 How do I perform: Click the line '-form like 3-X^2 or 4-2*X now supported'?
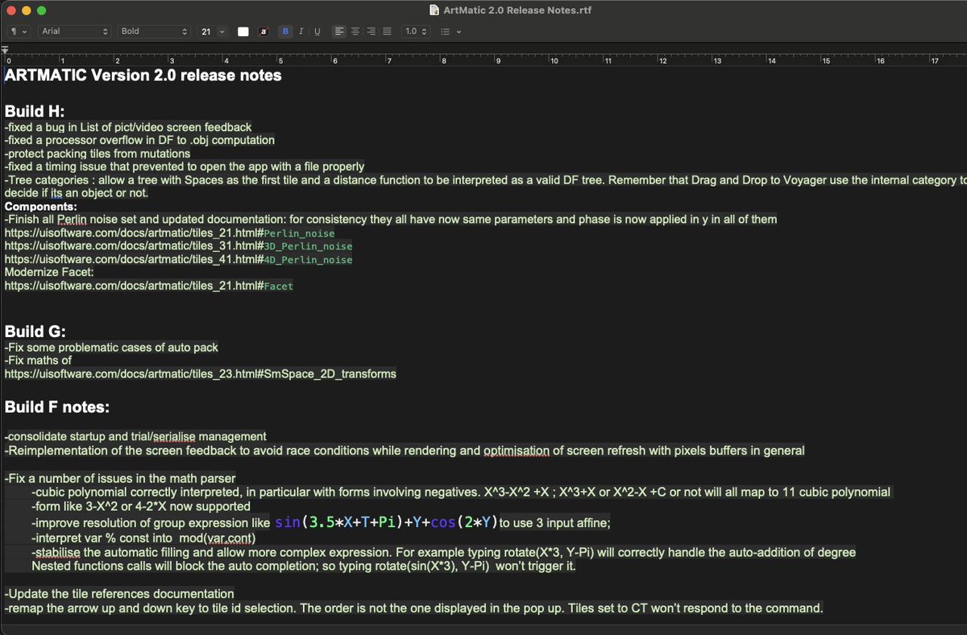141,507
